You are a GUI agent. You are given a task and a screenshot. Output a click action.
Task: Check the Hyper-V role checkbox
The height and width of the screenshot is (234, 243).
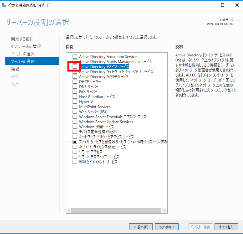(x=75, y=102)
